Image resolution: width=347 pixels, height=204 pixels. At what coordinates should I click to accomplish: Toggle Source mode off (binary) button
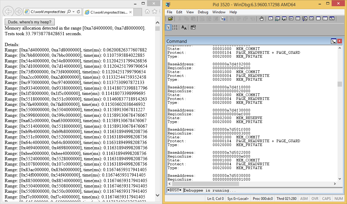(x=175, y=27)
